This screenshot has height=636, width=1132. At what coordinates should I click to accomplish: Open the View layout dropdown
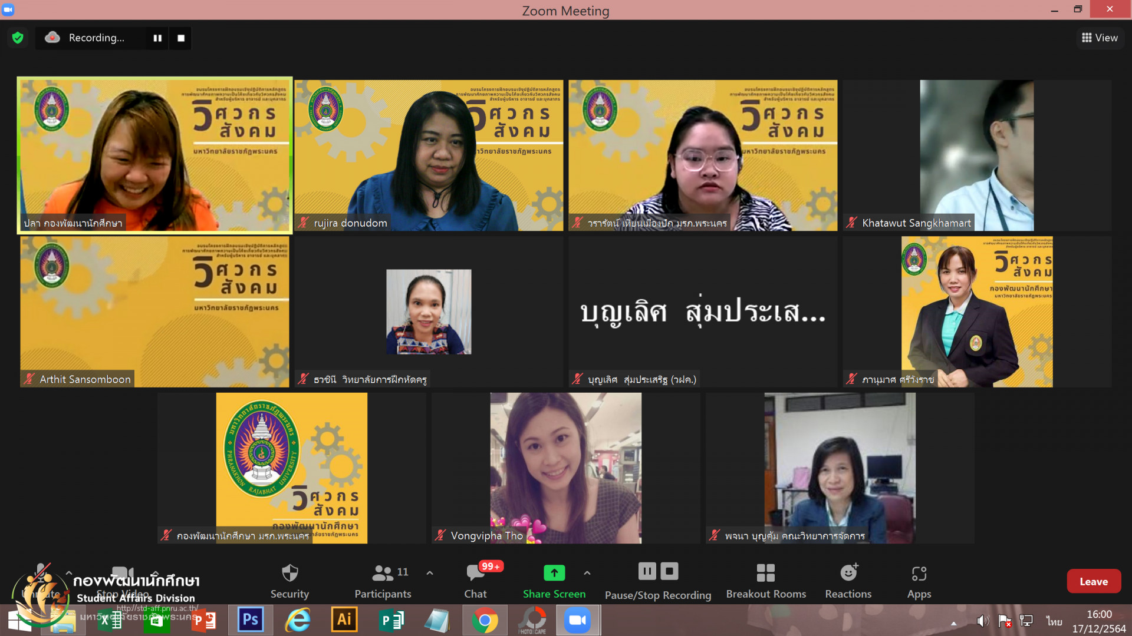pos(1100,38)
